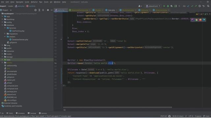The height and width of the screenshot is (118, 211).
Task: Switch to the User.php editor tab
Action: (110, 10)
